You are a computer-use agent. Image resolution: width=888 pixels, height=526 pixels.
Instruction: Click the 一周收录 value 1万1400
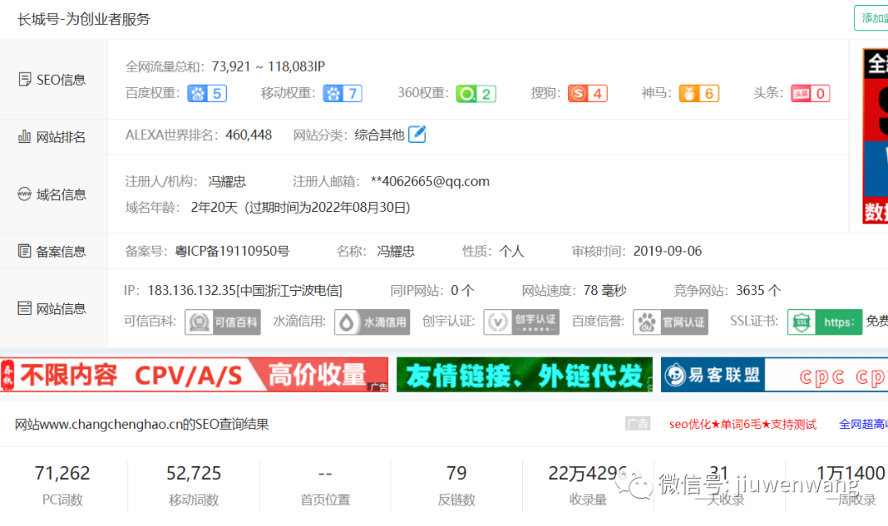click(x=850, y=473)
